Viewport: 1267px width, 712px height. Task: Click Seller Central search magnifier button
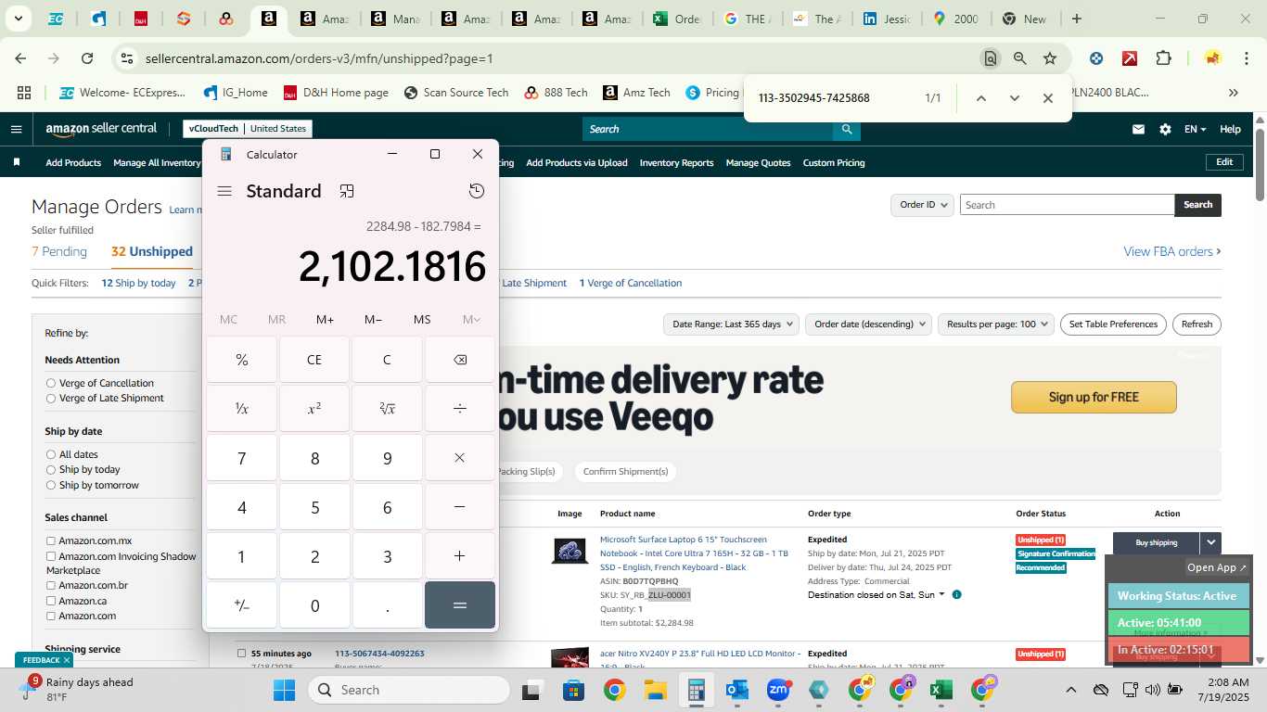846,129
